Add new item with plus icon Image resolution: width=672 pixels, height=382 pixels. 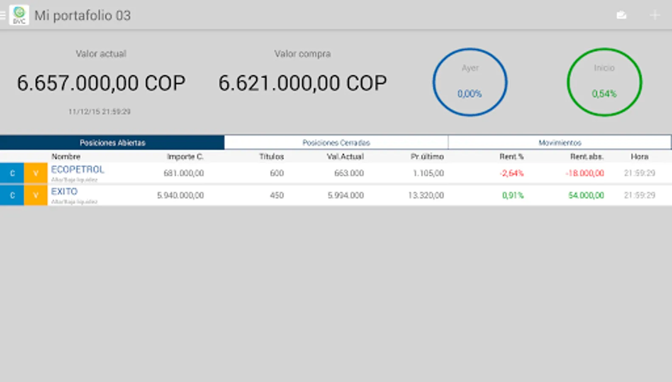coord(655,15)
